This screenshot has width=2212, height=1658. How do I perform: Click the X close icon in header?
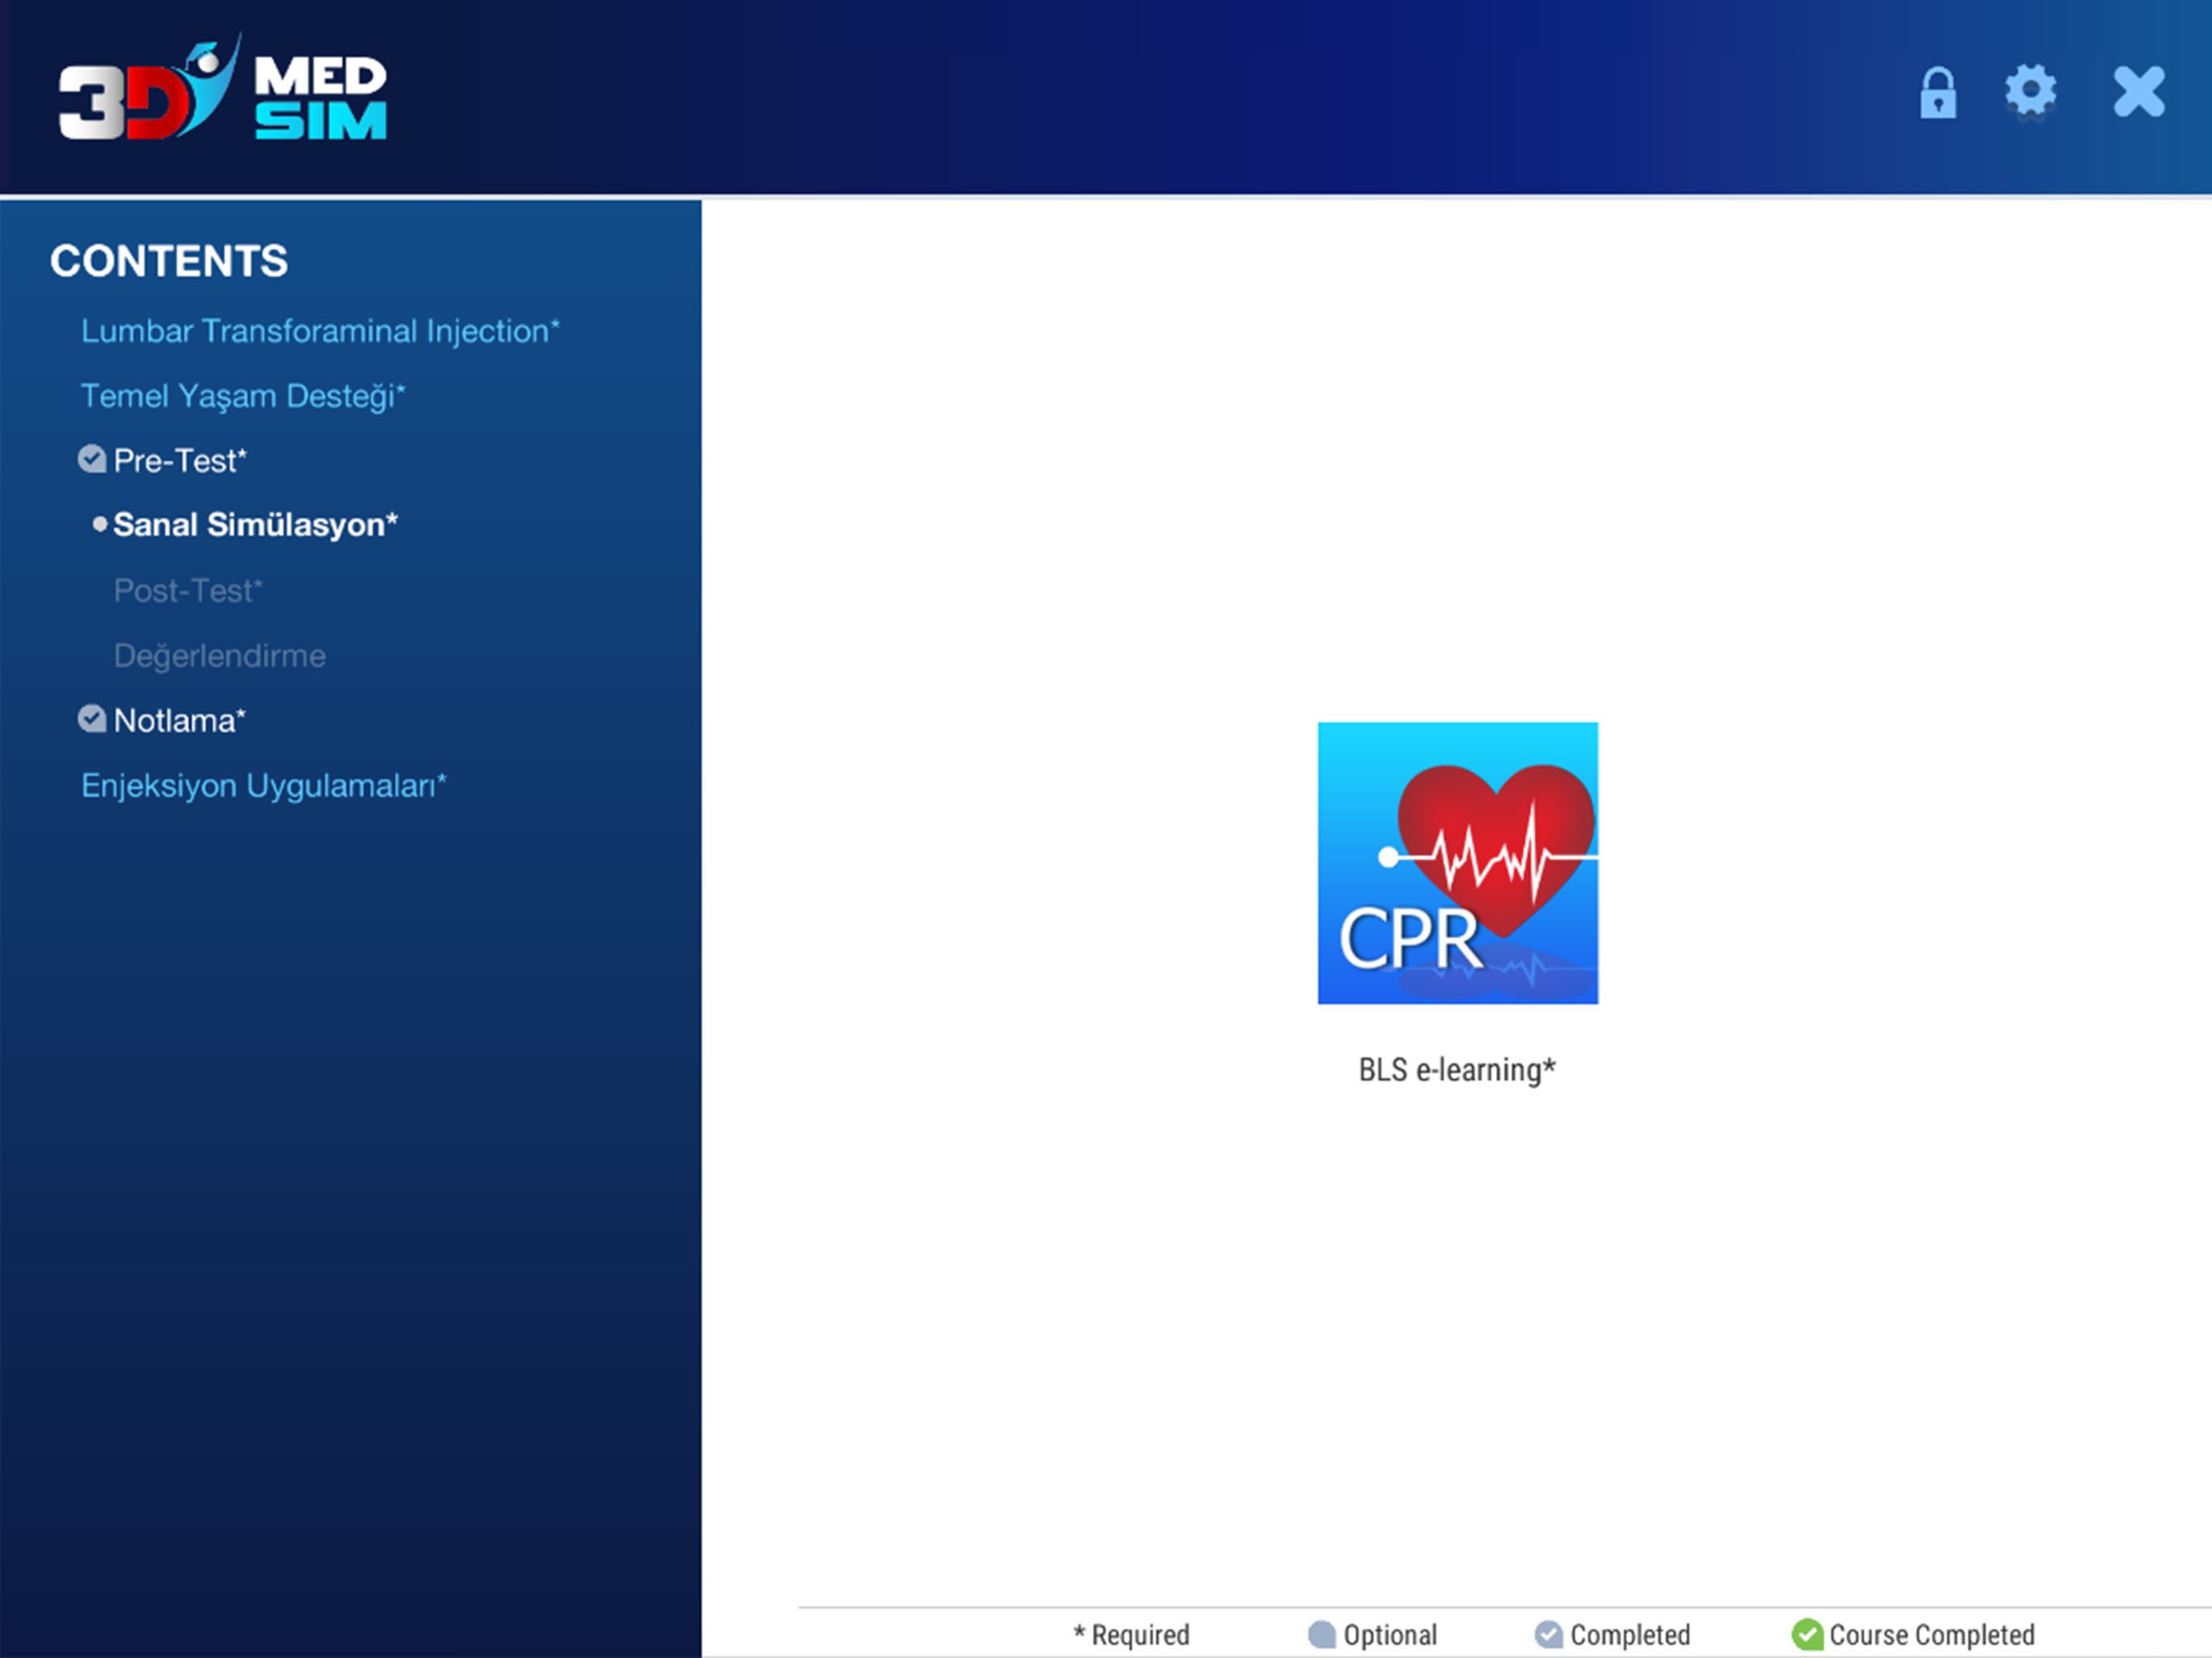[2138, 92]
